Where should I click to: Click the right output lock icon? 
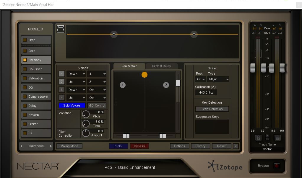coord(277,138)
